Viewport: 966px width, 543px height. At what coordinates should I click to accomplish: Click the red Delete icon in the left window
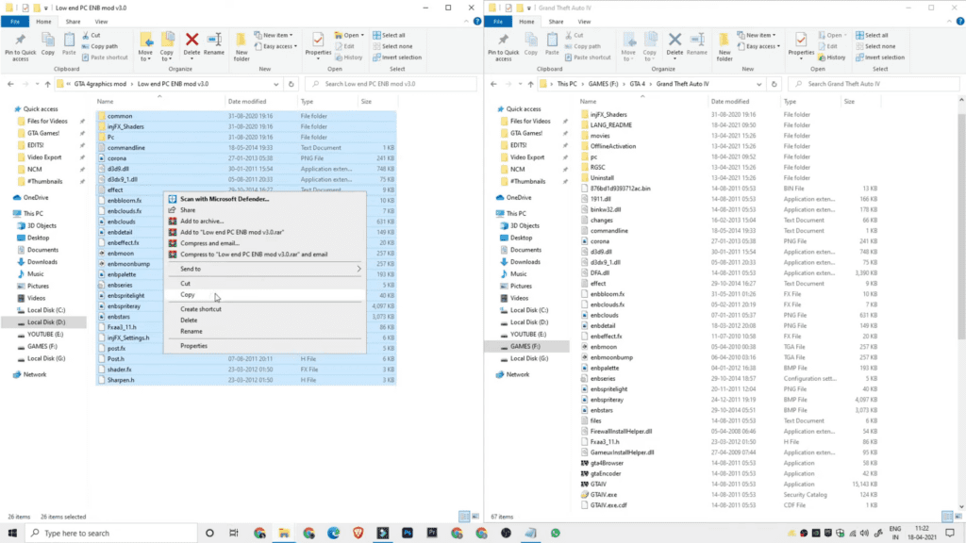[192, 42]
